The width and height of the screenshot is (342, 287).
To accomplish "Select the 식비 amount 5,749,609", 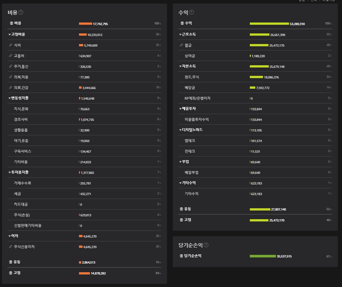I will click(91, 45).
